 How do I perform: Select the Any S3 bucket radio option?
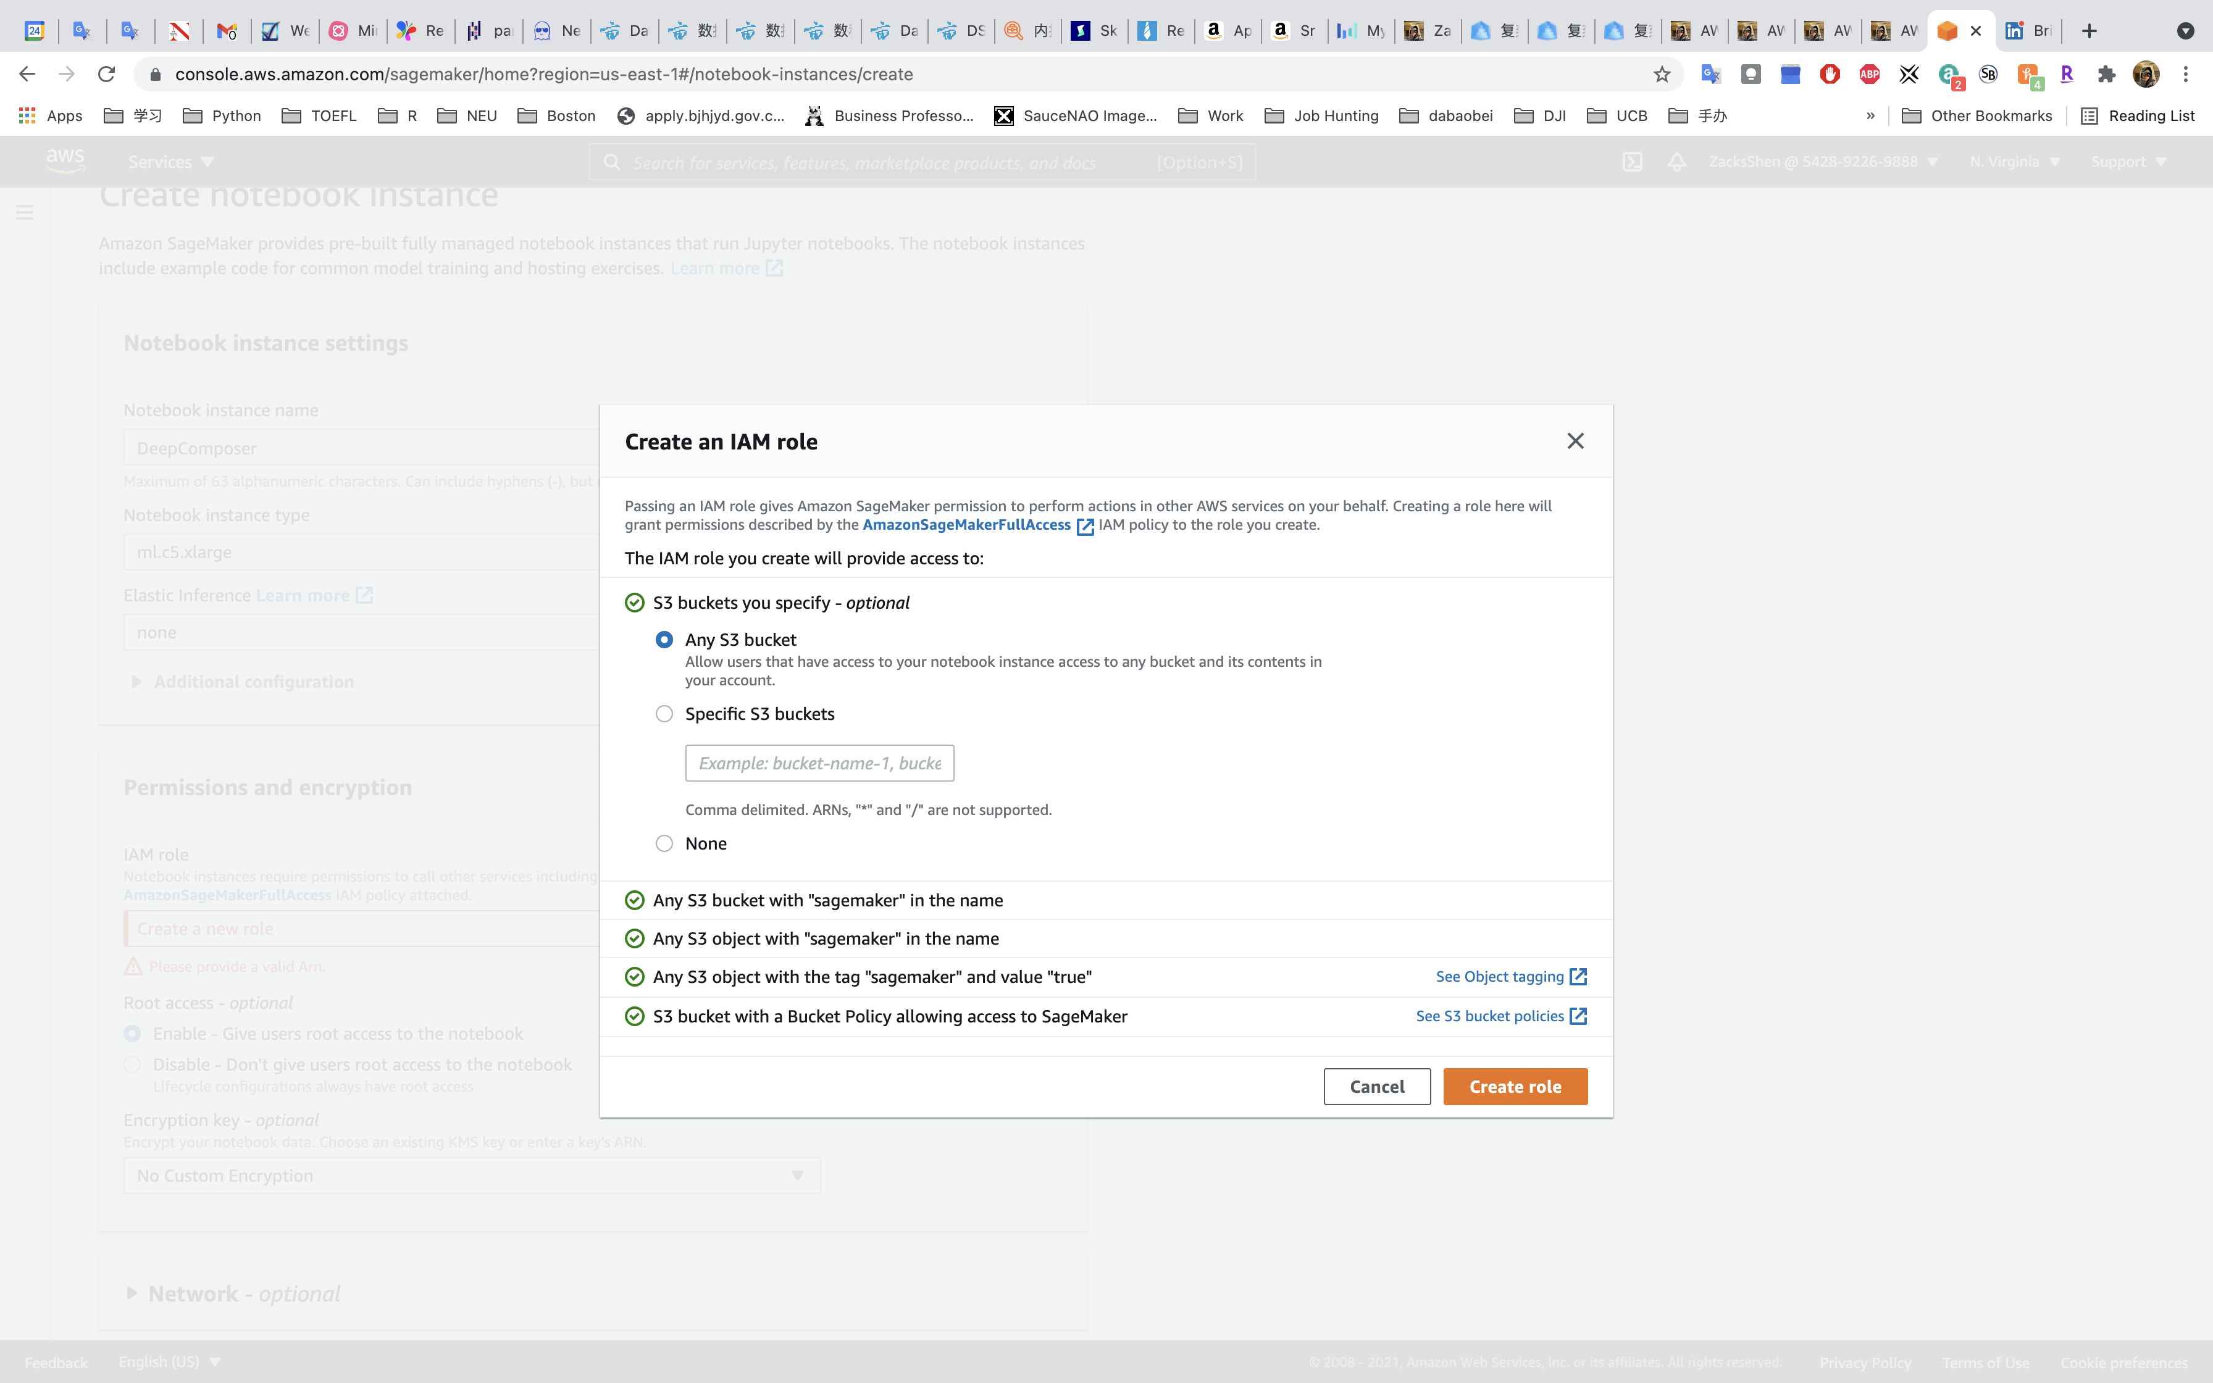665,640
